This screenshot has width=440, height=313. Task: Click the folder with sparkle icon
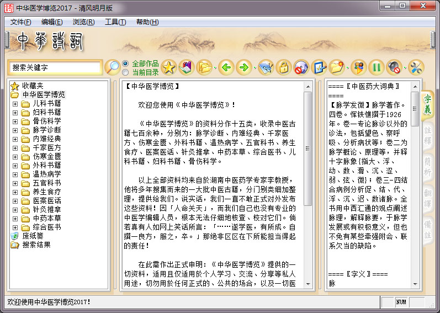[337, 67]
